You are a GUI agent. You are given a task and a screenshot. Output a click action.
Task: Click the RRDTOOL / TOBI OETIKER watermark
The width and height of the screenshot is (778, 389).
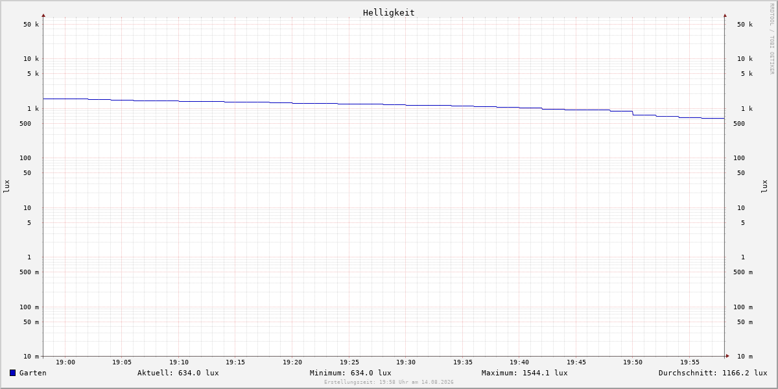(772, 38)
